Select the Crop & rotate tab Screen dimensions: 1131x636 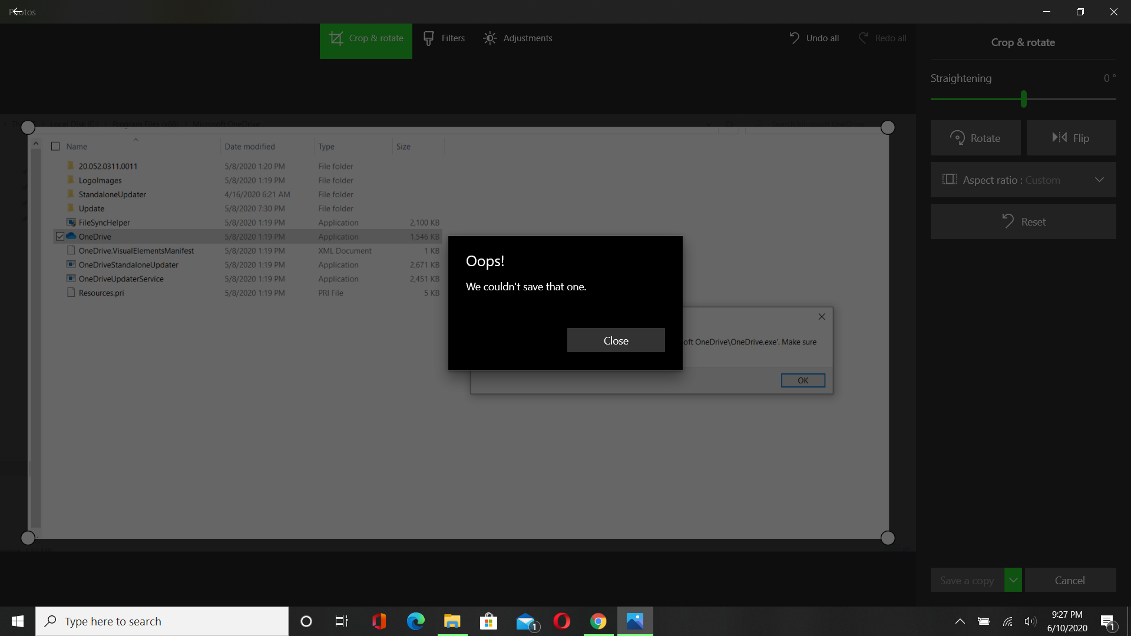tap(366, 38)
